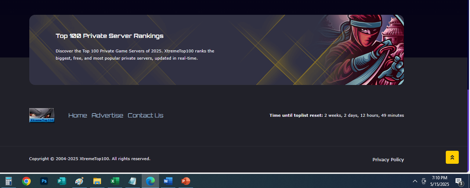Open Calculator from the taskbar
This screenshot has width=470, height=188.
[x=9, y=181]
